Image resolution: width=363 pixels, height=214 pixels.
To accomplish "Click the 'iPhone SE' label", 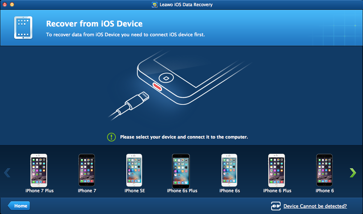I will [x=135, y=191].
